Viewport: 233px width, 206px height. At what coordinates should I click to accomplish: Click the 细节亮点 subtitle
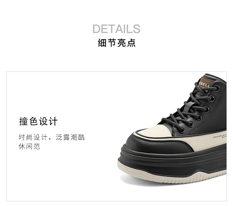pos(116,43)
